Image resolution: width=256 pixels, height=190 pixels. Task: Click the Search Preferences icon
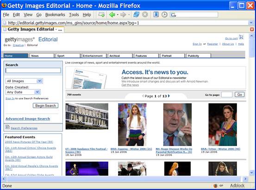click(7, 127)
